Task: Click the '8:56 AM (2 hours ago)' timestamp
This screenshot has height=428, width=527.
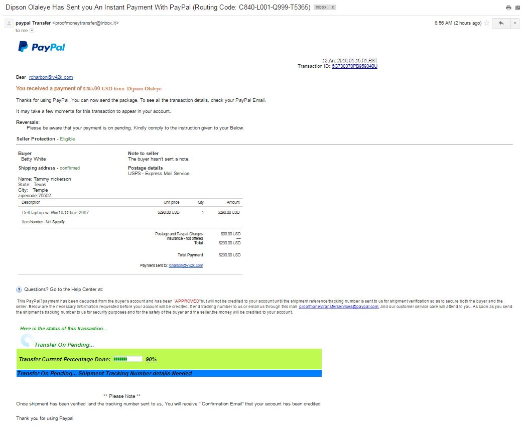Action: (x=458, y=23)
